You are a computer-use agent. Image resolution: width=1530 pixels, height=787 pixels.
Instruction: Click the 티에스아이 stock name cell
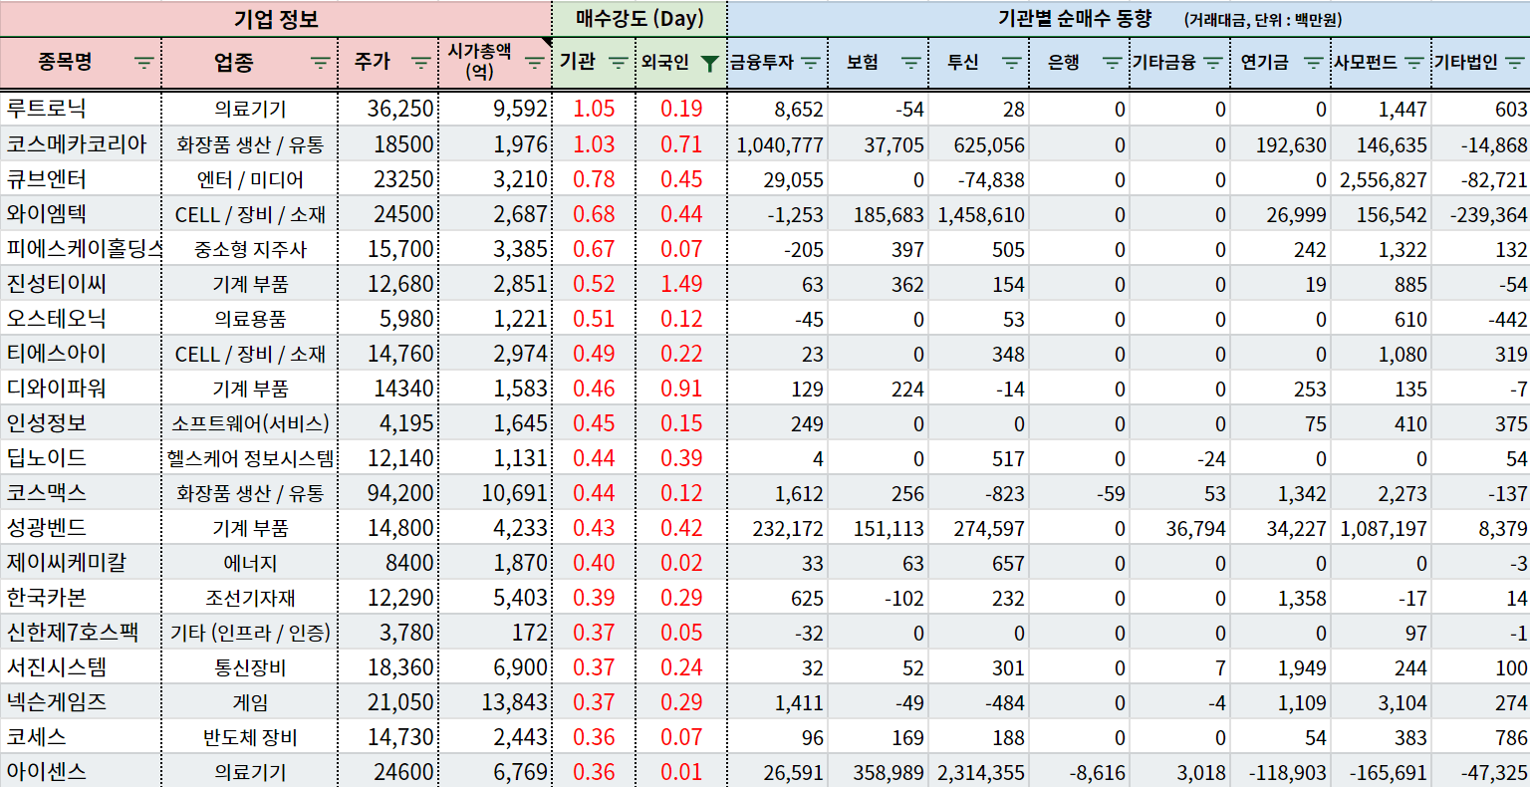pos(81,353)
